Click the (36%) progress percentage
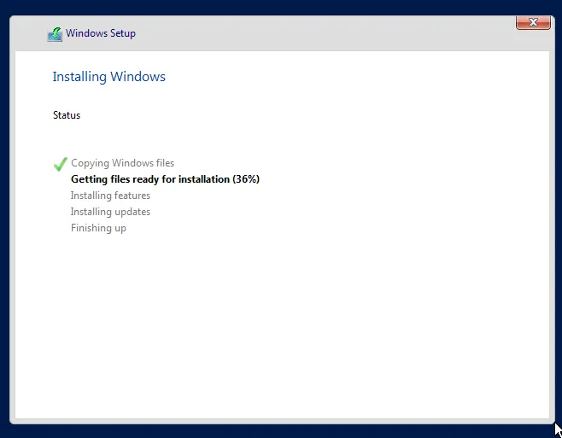Screen dimensions: 562x438 click(246, 179)
